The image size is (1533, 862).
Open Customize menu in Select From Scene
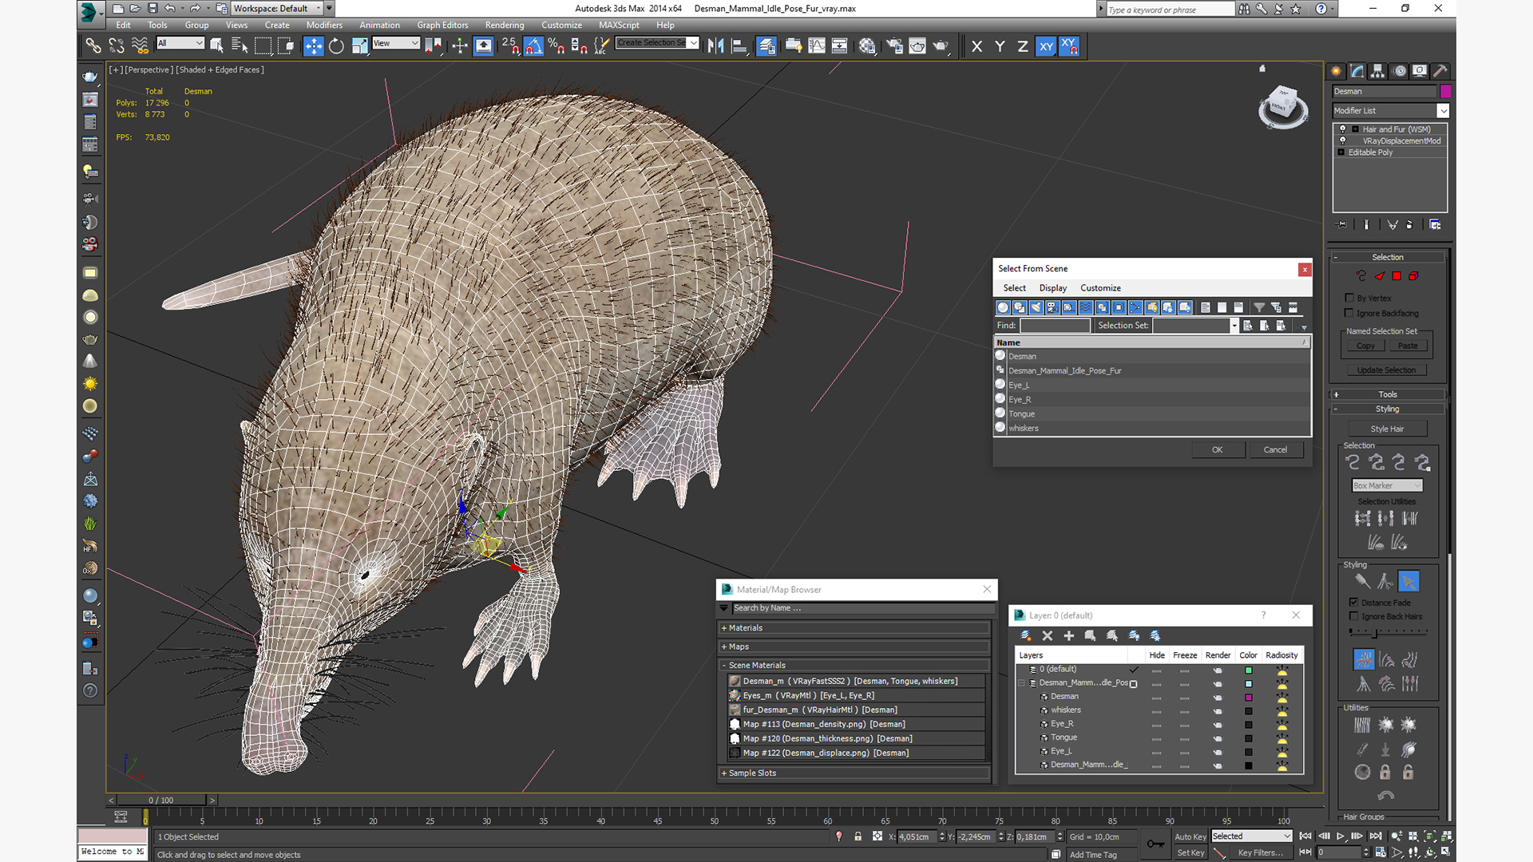click(1100, 288)
